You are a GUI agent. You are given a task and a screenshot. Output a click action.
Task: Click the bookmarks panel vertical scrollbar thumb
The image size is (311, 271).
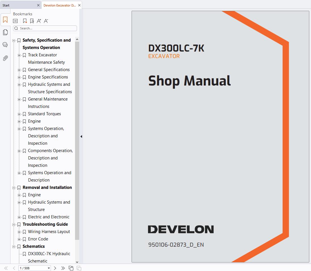tap(77, 140)
